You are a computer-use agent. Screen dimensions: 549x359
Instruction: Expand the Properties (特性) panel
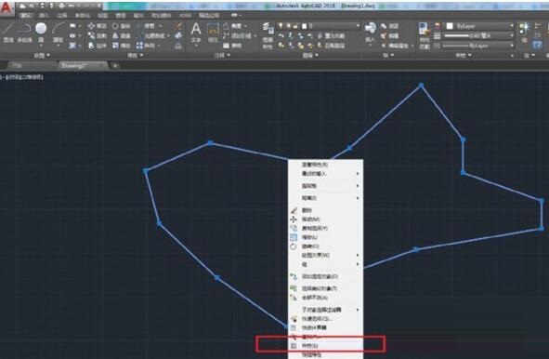(x=464, y=55)
